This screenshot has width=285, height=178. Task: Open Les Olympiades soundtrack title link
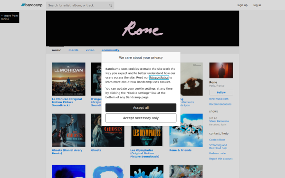pyautogui.click(x=145, y=153)
